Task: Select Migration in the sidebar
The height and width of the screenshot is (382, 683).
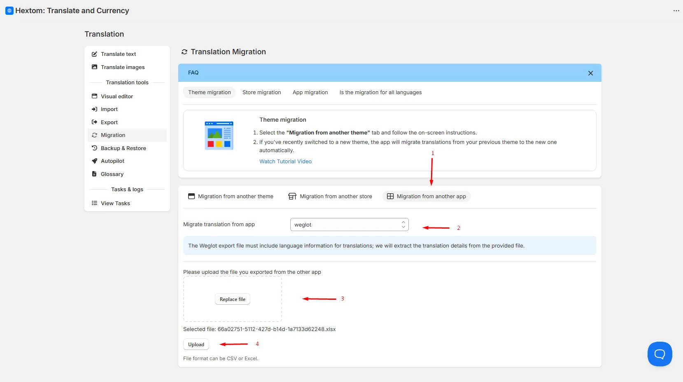Action: (x=127, y=135)
